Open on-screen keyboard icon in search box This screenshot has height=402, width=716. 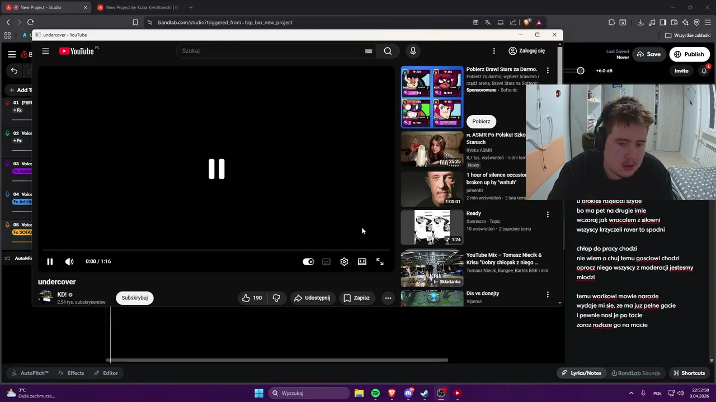[x=369, y=51]
